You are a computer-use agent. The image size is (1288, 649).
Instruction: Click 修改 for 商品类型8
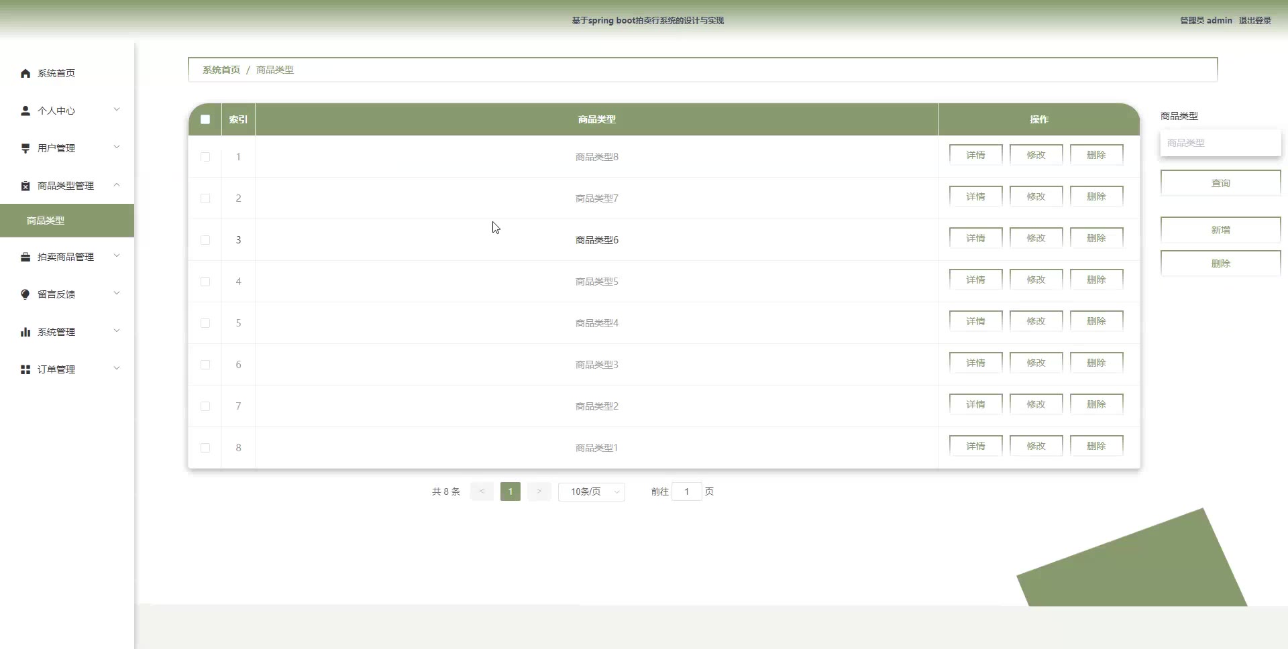[x=1036, y=155]
